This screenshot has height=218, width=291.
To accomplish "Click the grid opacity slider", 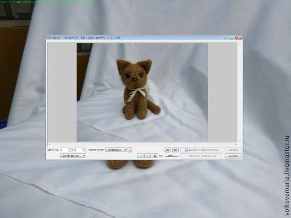I will [171, 156].
